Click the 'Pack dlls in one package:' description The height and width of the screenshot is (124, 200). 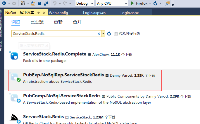point(45,61)
